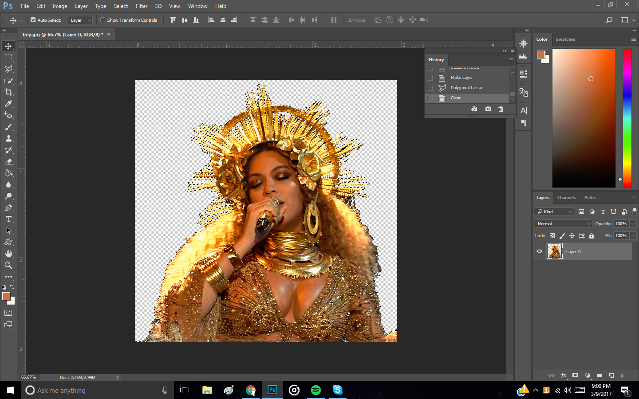Select the Spot Healing Brush tool

coord(8,115)
